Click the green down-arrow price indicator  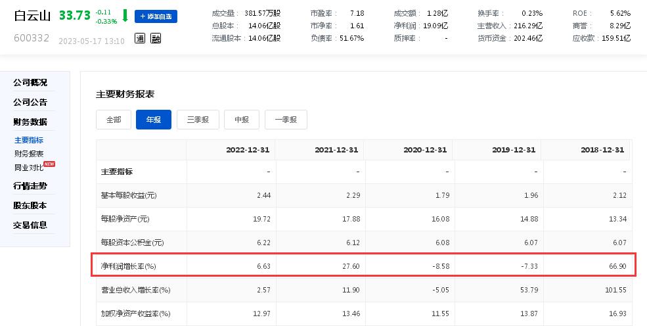click(x=125, y=16)
